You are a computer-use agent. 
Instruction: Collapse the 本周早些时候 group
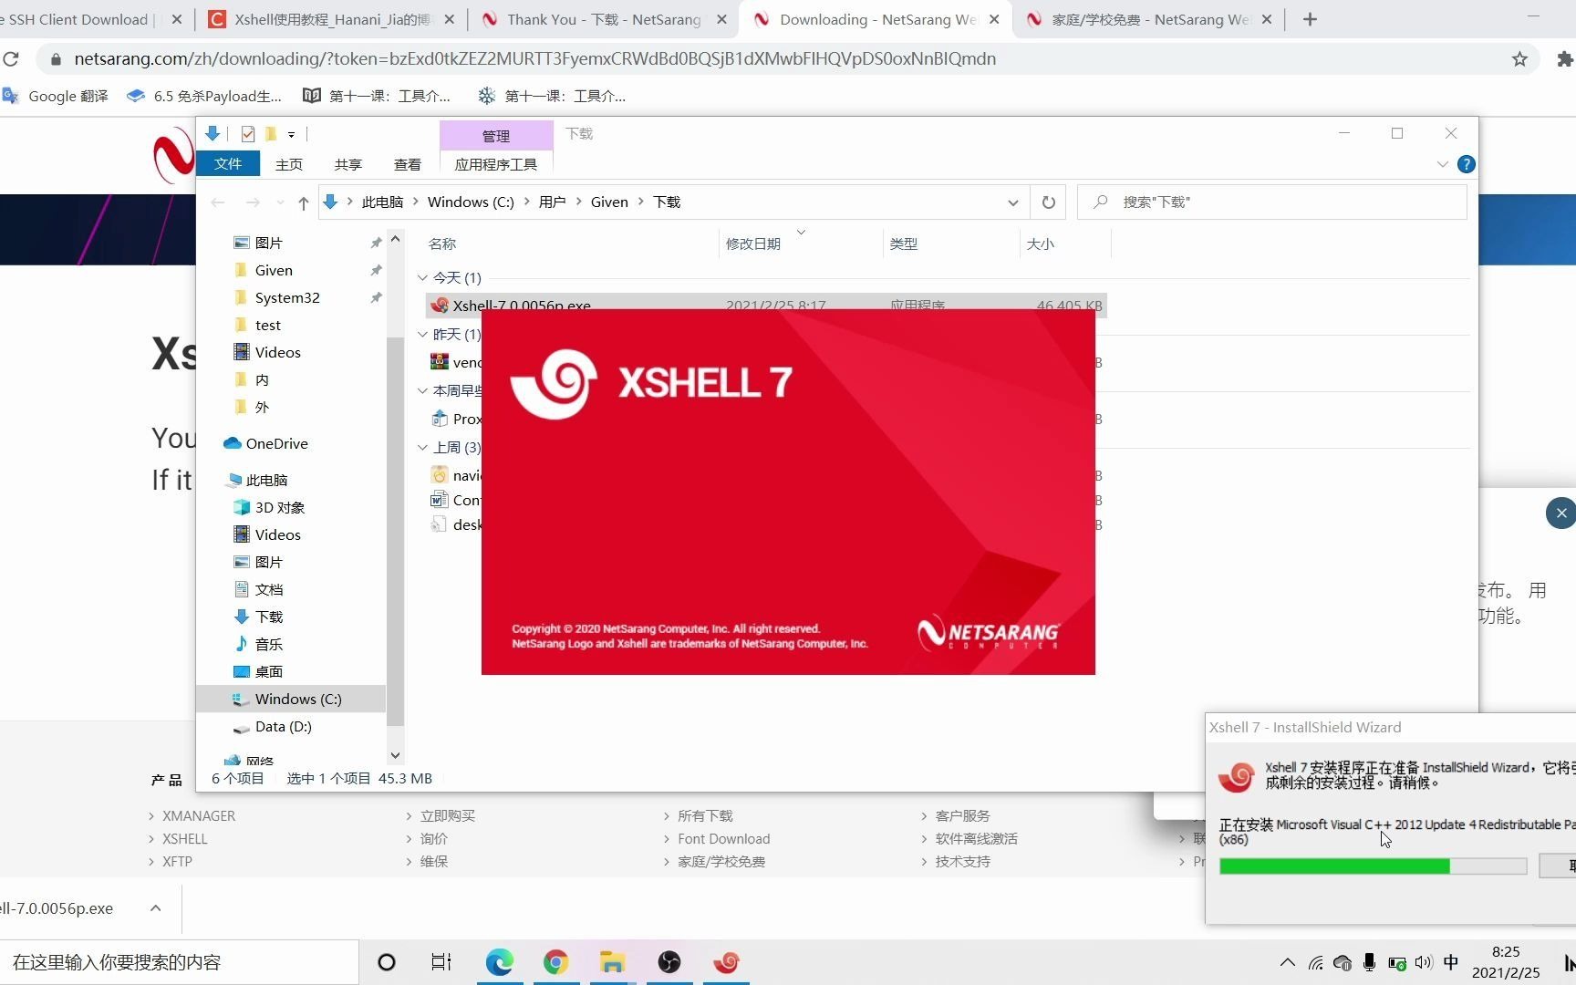point(422,390)
